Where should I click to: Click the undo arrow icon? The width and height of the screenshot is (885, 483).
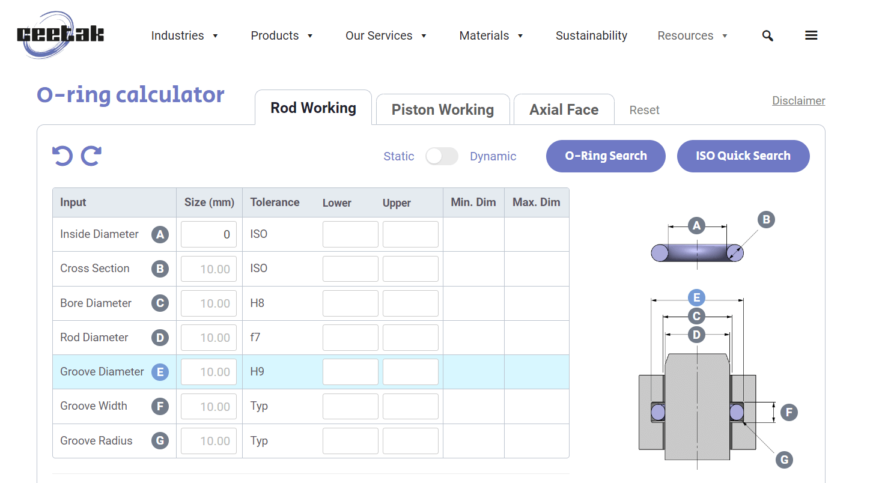tap(62, 156)
